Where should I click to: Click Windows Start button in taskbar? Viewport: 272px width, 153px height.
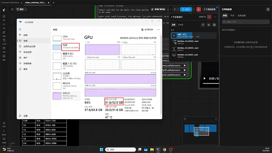pyautogui.click(x=102, y=150)
